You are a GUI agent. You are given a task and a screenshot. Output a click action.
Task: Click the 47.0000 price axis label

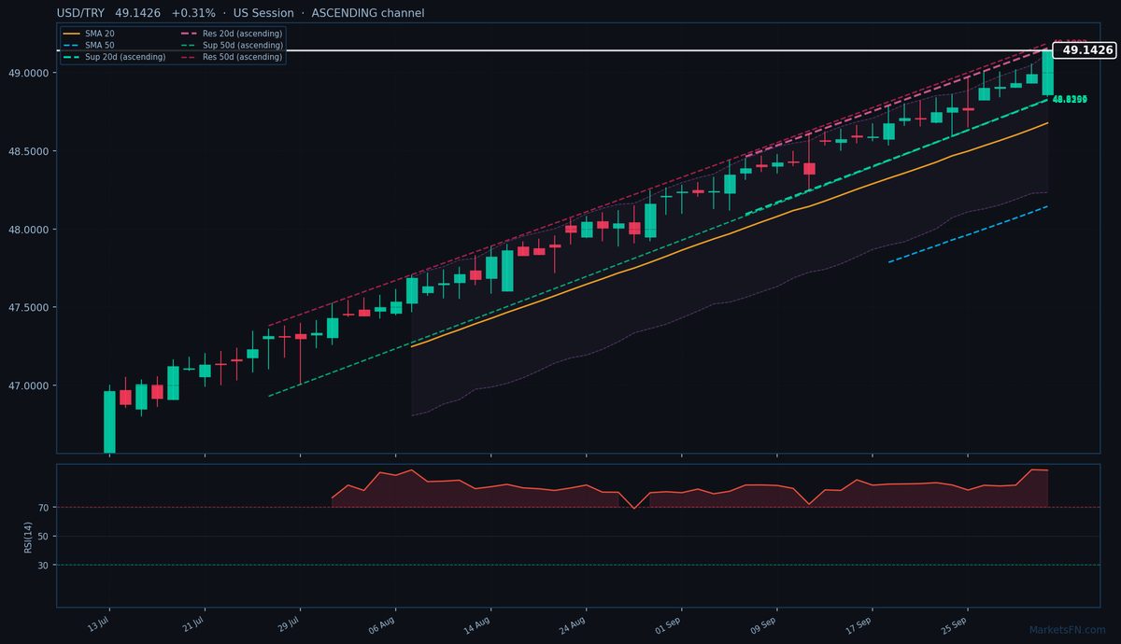tap(30, 386)
